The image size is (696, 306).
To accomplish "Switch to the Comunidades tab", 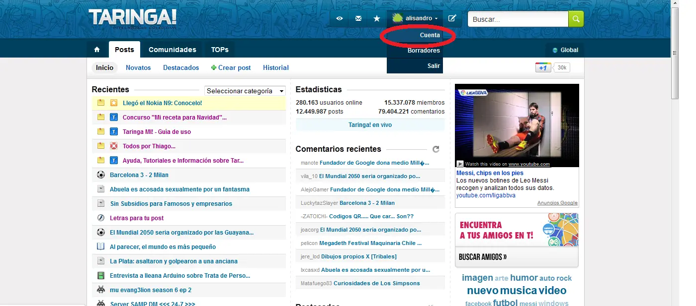I will click(172, 50).
